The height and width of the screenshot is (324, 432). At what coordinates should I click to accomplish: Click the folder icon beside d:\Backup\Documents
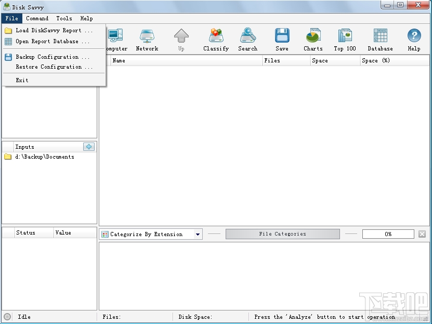pyautogui.click(x=8, y=157)
